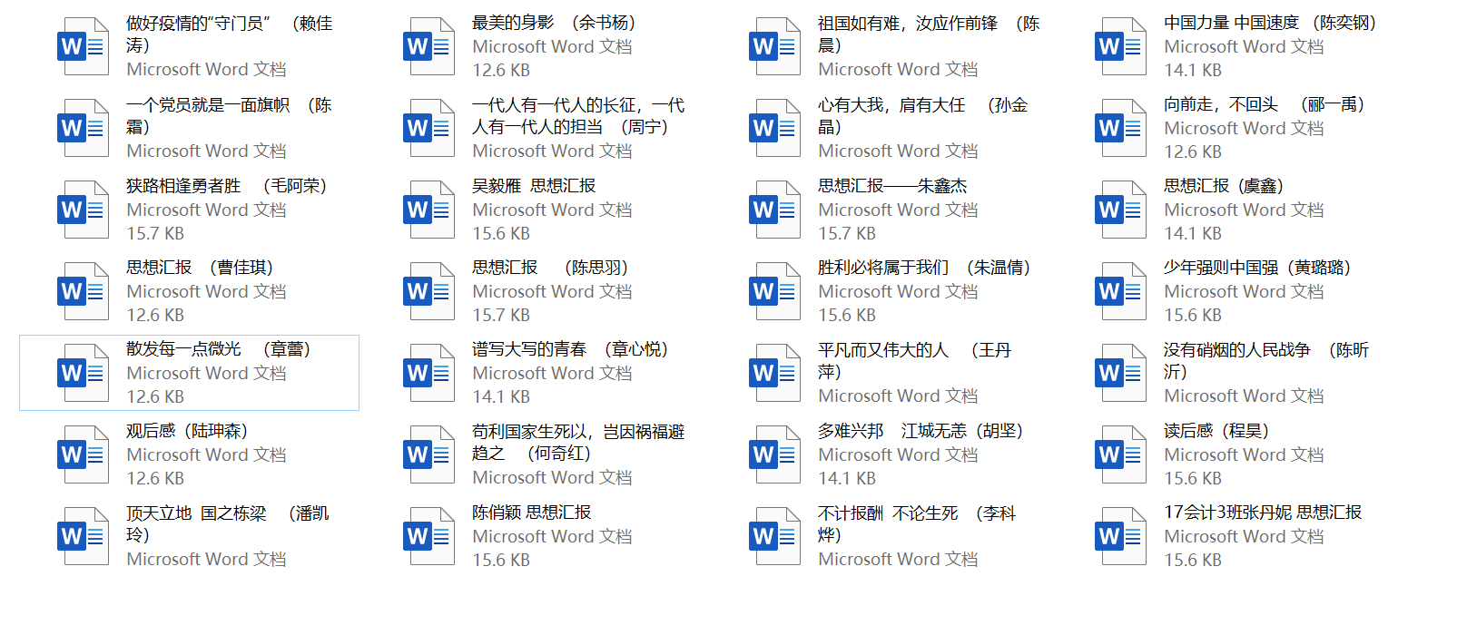Select the Word icon next to 吴毅雁 思想汇报

click(x=428, y=210)
